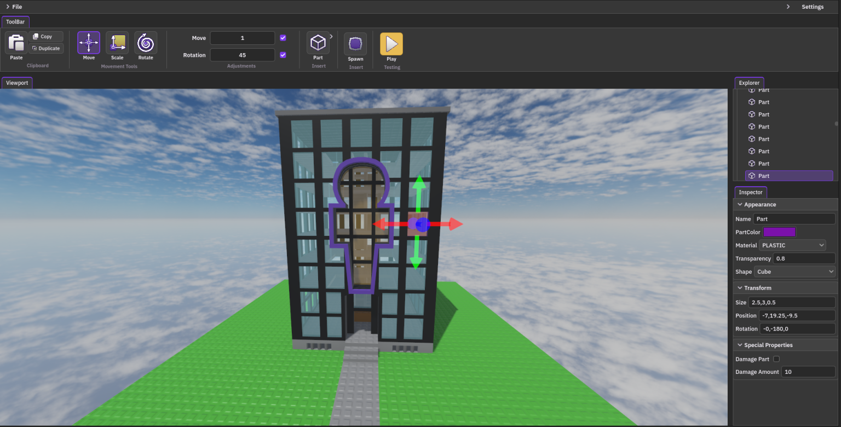841x427 pixels.
Task: Collapse the Special Properties section
Action: (x=740, y=345)
